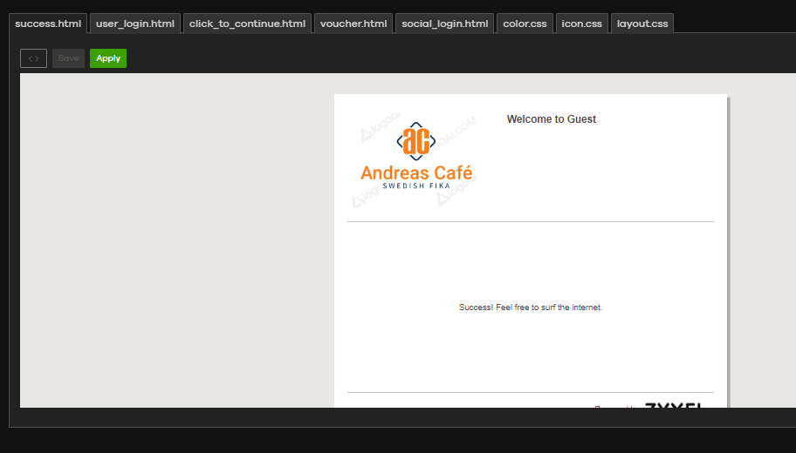Click the orange 'ac' diamond logo icon
This screenshot has width=796, height=453.
pyautogui.click(x=416, y=140)
